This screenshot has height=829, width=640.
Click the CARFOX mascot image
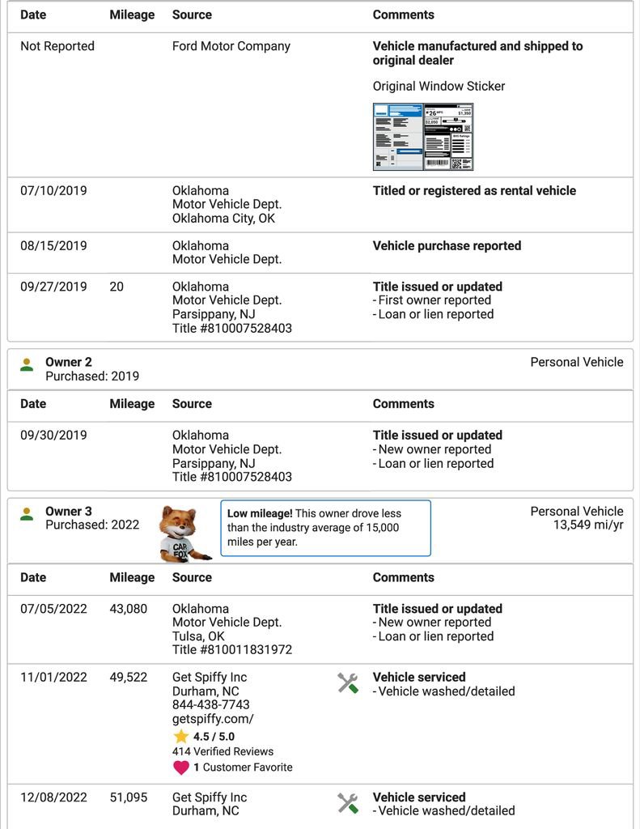(183, 534)
